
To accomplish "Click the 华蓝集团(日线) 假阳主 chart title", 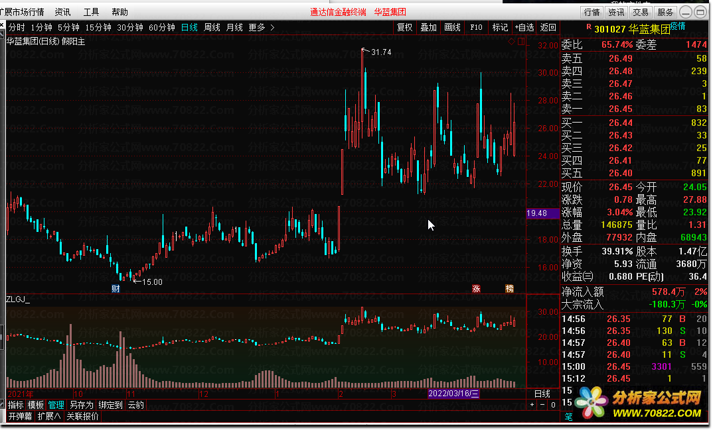I will (x=45, y=41).
